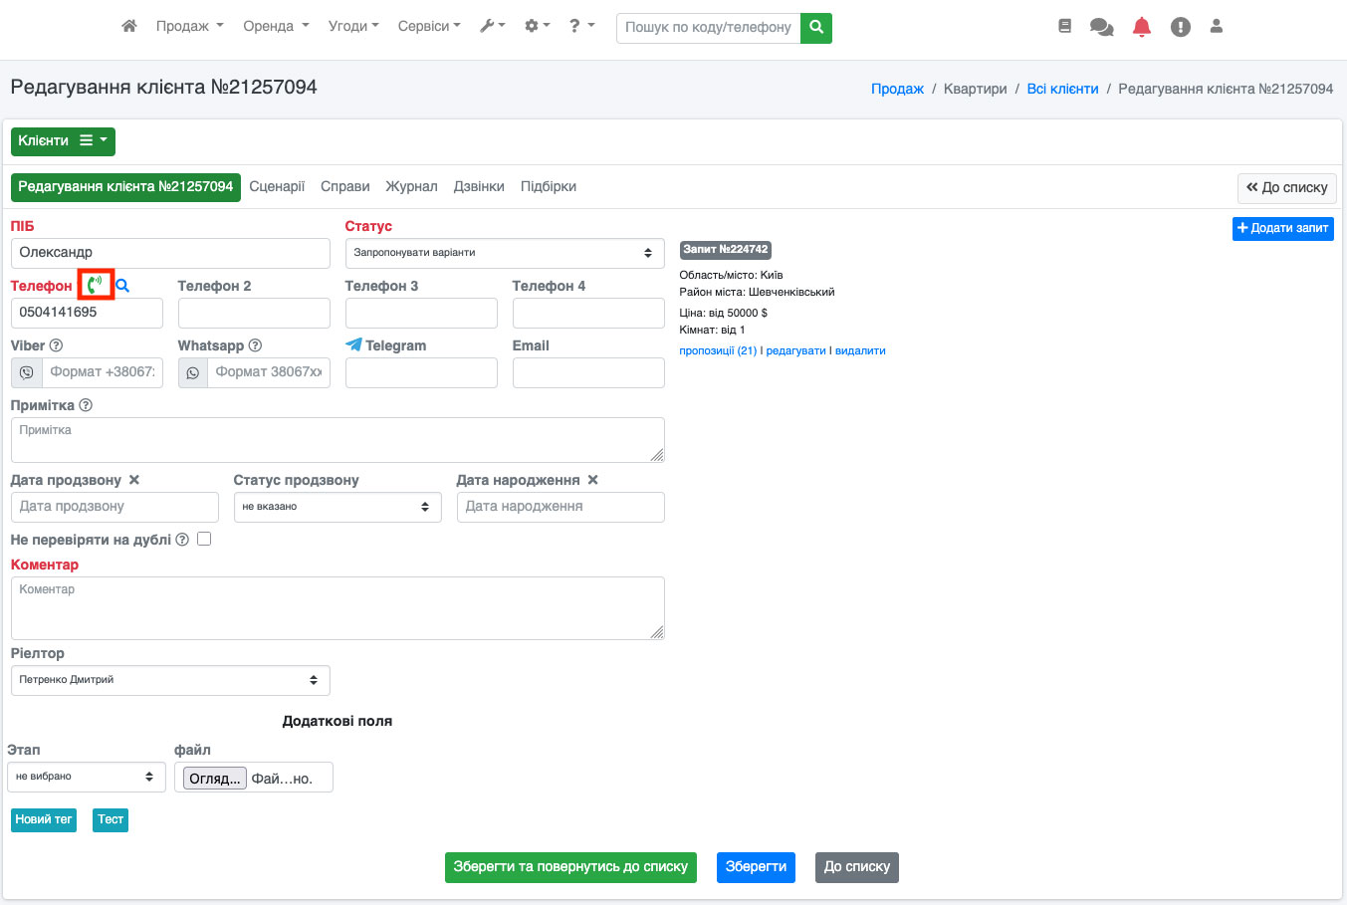Select the Новий тег tag
Image resolution: width=1347 pixels, height=905 pixels.
(44, 819)
